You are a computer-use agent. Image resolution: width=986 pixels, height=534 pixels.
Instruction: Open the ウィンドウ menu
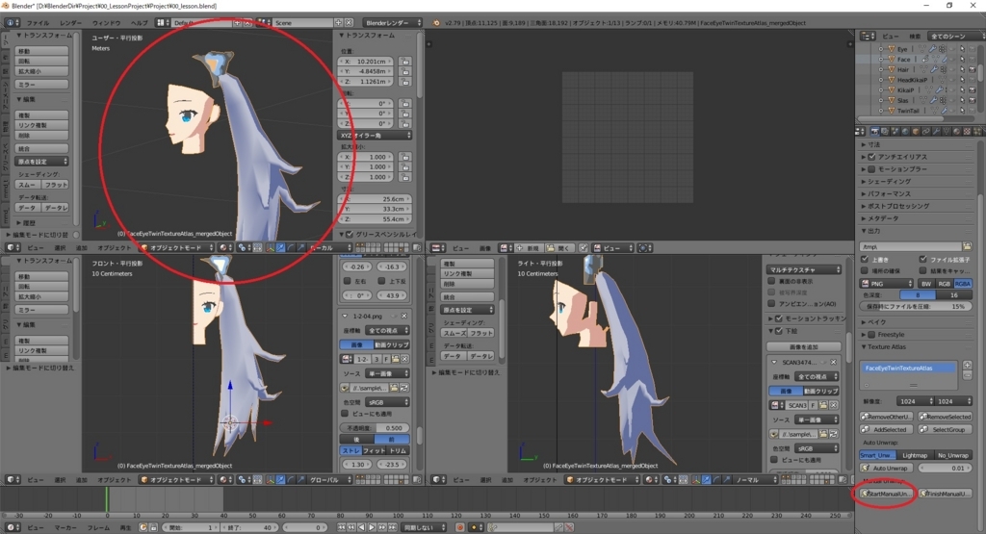coord(106,23)
